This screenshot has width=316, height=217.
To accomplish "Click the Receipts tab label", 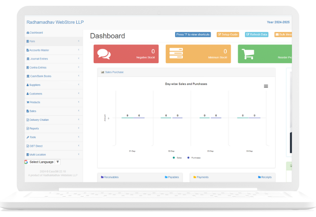I will (x=266, y=177).
